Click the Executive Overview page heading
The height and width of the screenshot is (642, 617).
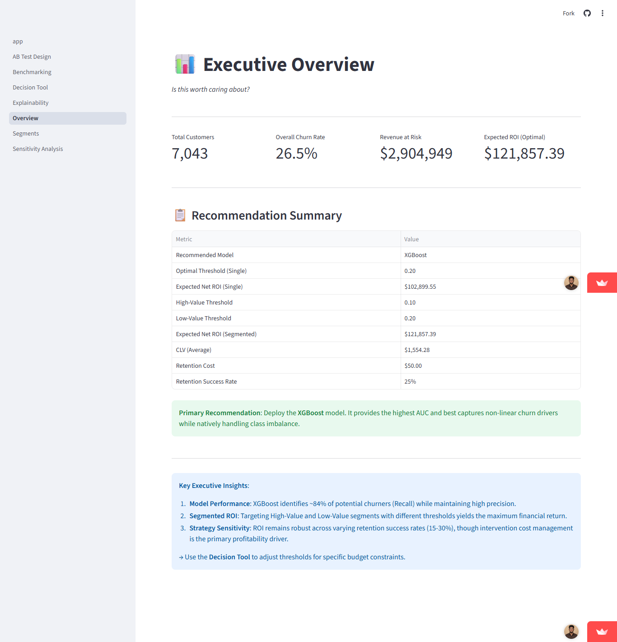(x=289, y=65)
